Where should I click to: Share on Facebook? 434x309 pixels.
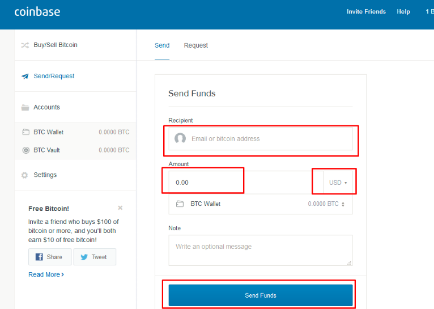point(50,257)
